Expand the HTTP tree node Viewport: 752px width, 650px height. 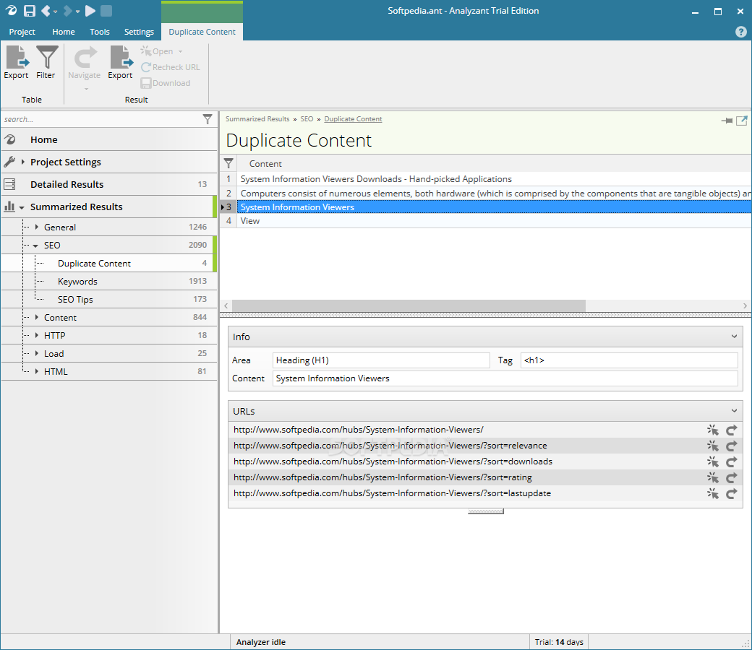pos(36,335)
